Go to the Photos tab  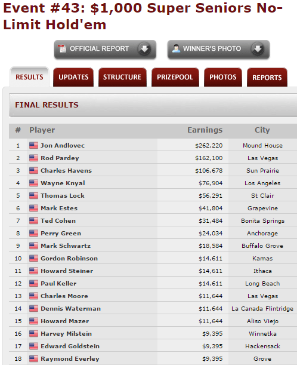click(x=223, y=77)
